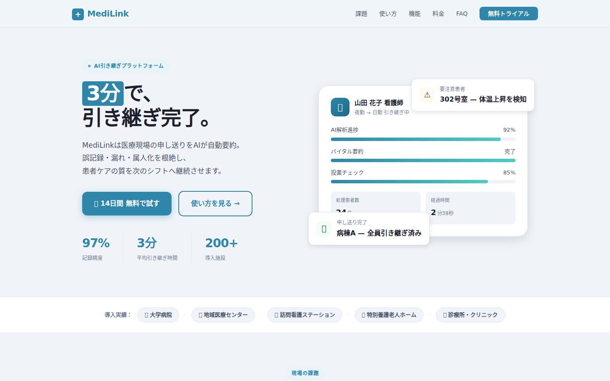This screenshot has width=610, height=381.
Task: Click the green handover complete icon
Action: coord(324,229)
